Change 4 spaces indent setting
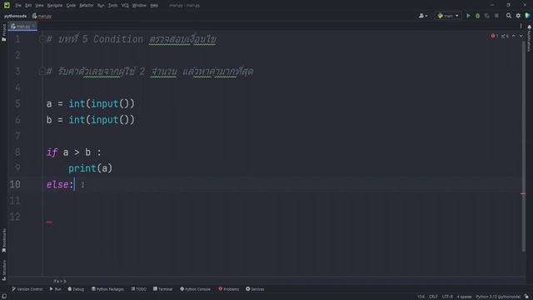This screenshot has width=533, height=300. (x=465, y=297)
